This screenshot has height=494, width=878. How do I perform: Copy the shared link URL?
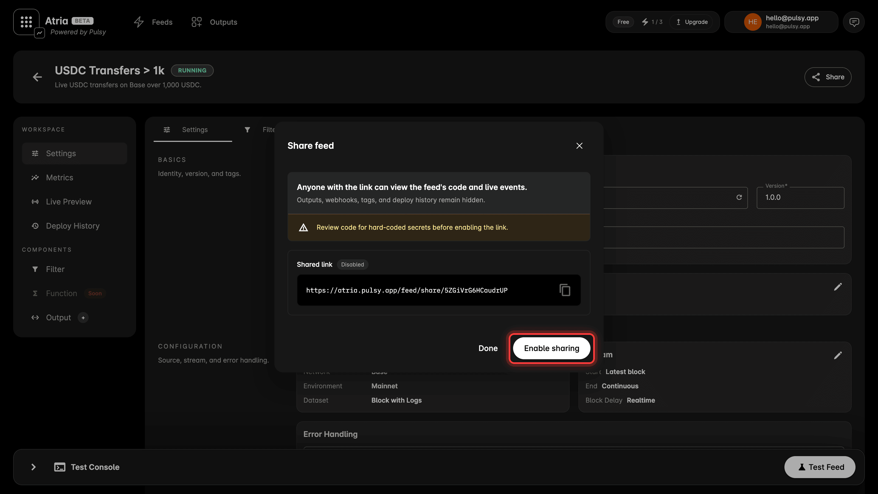coord(565,290)
